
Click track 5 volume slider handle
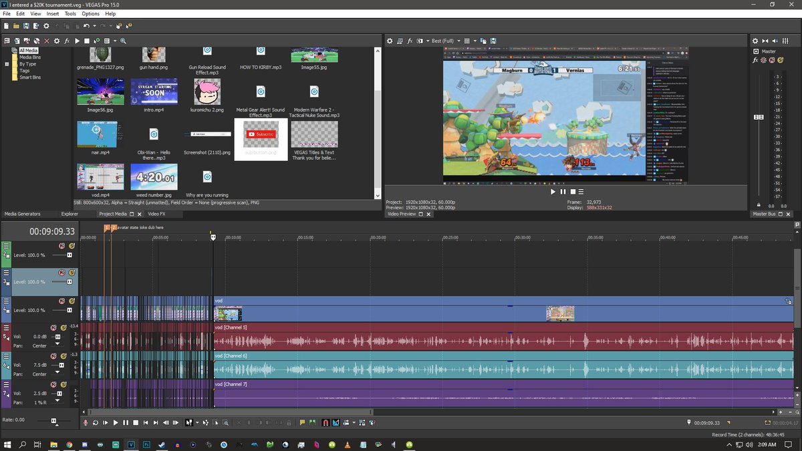[57, 337]
